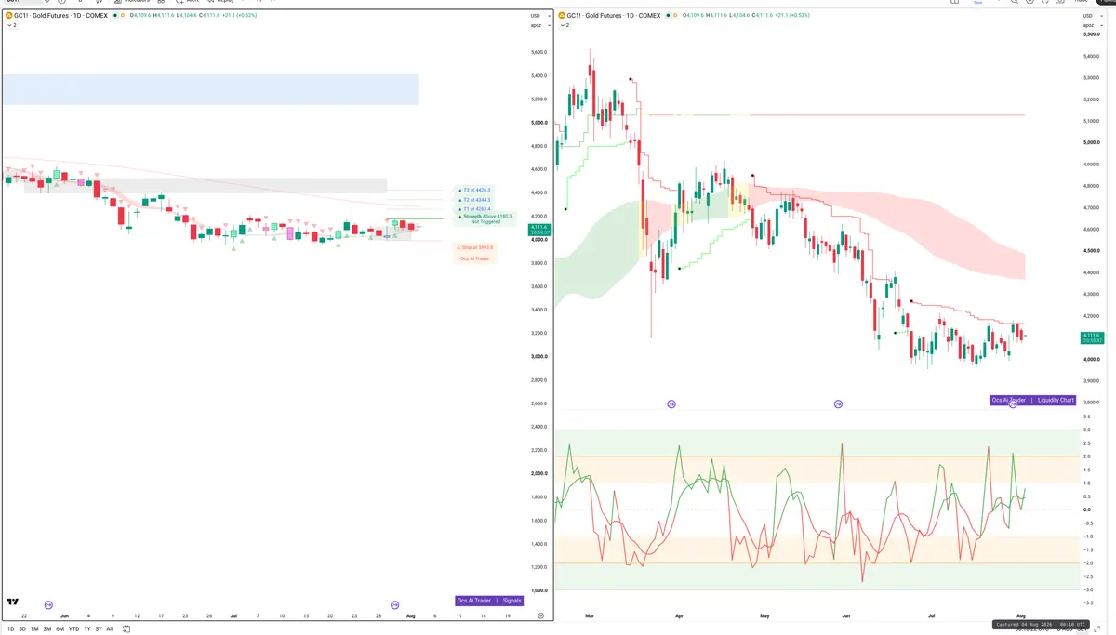The height and width of the screenshot is (635, 1116).
Task: Select the 1D time range
Action: (10, 629)
